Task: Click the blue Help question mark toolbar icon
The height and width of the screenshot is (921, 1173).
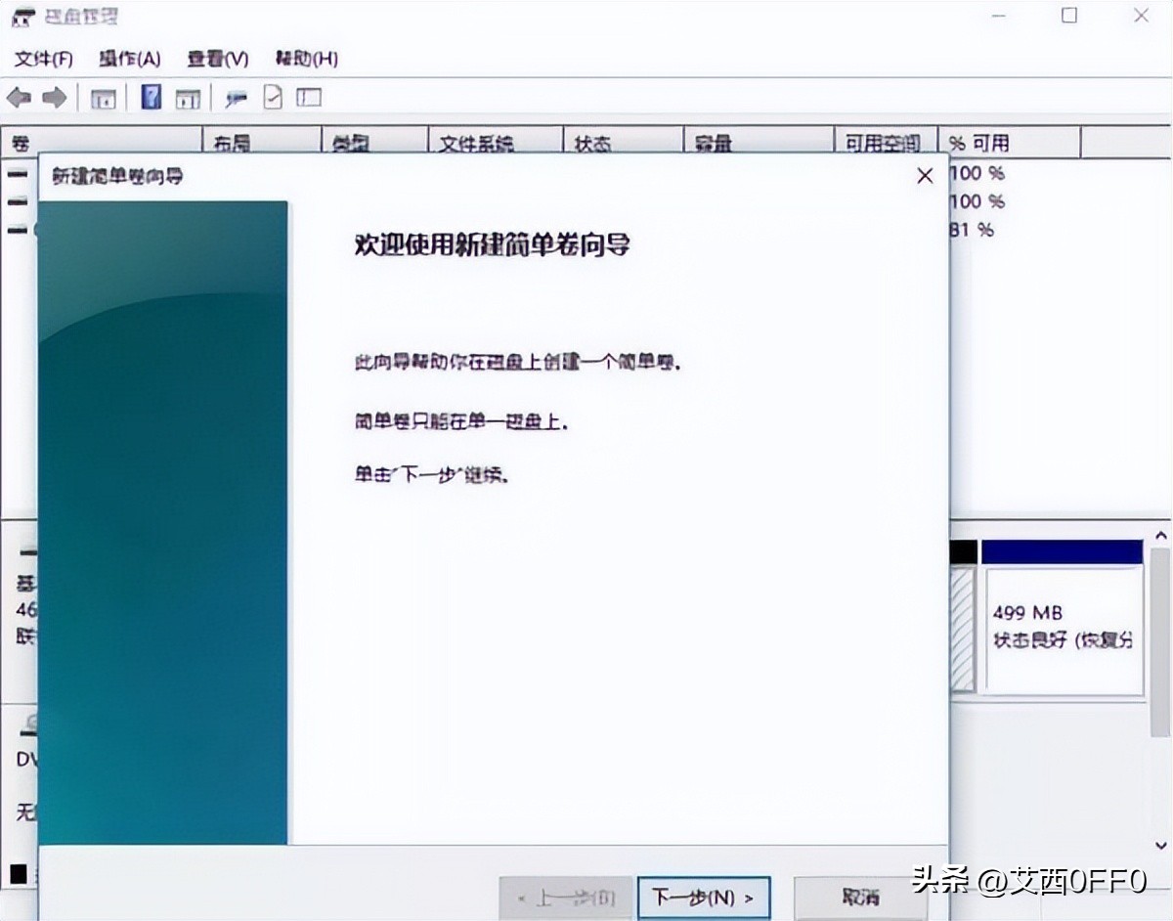Action: coord(150,97)
